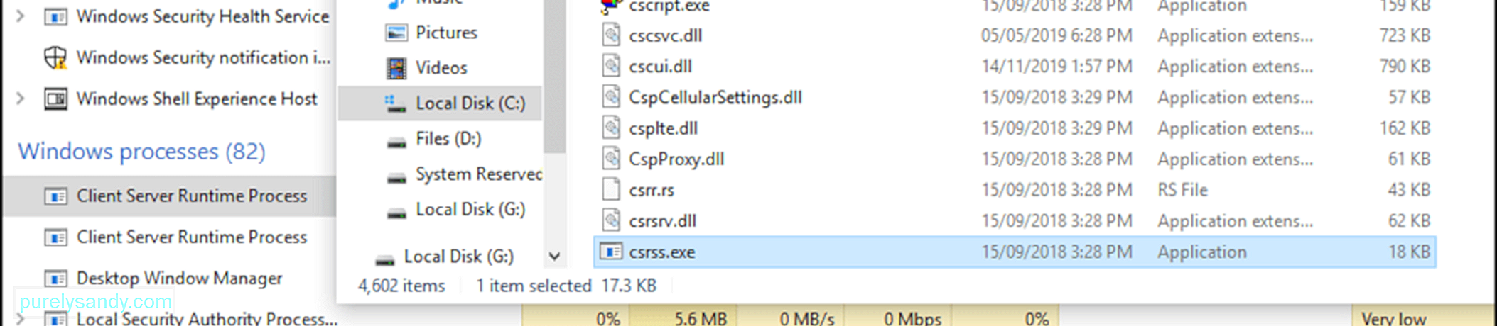The height and width of the screenshot is (326, 1497).
Task: Select the first Client Server Runtime Process row
Action: coord(169,196)
